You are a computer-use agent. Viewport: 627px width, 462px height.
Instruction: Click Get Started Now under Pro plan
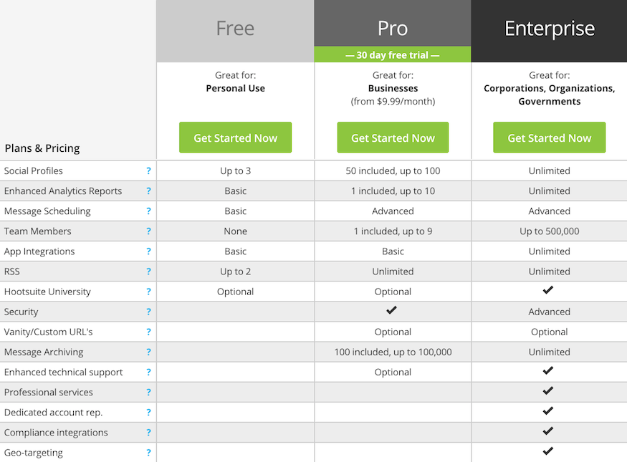tap(393, 138)
